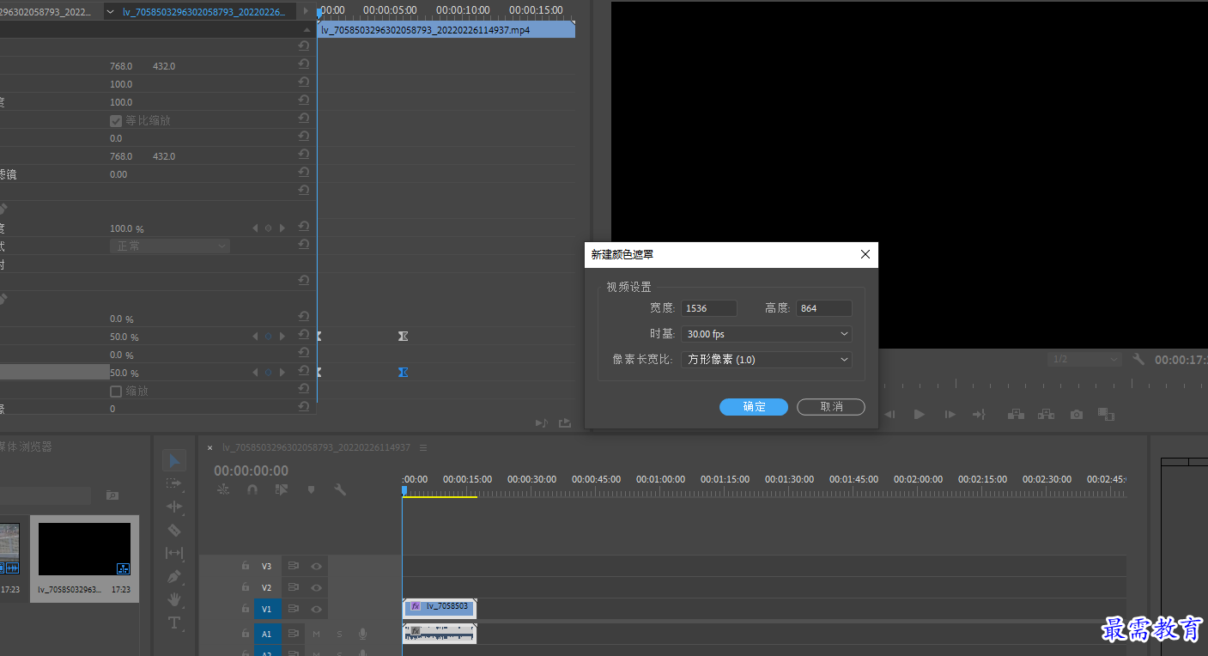1208x656 pixels.
Task: Play the program monitor
Action: (x=920, y=414)
